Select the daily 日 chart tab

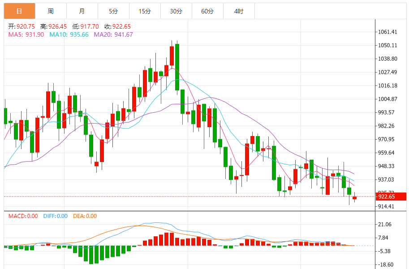pos(20,11)
